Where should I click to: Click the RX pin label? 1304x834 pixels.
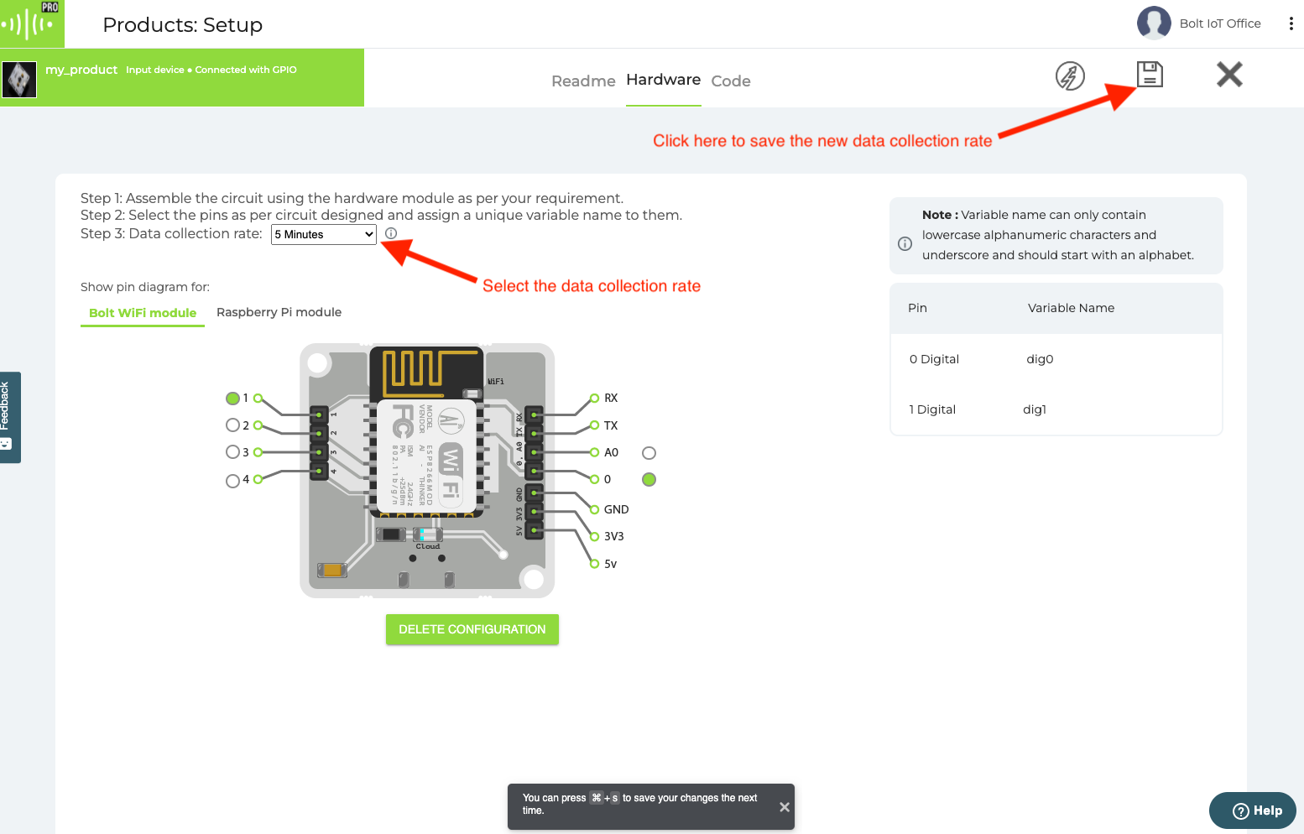coord(611,399)
